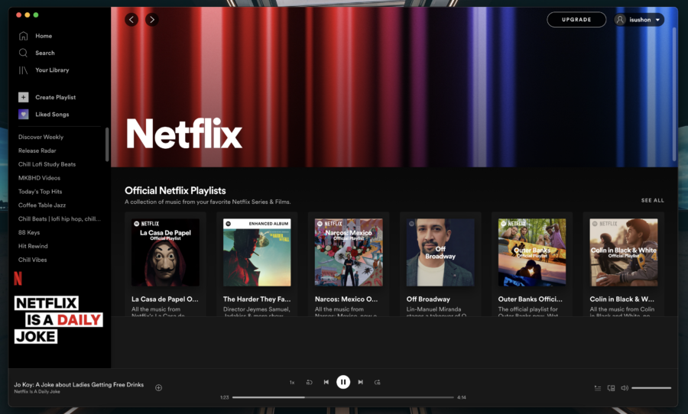Click 'Narcos: Mexico O...' title
Viewport: 688px width, 414px height.
[346, 299]
